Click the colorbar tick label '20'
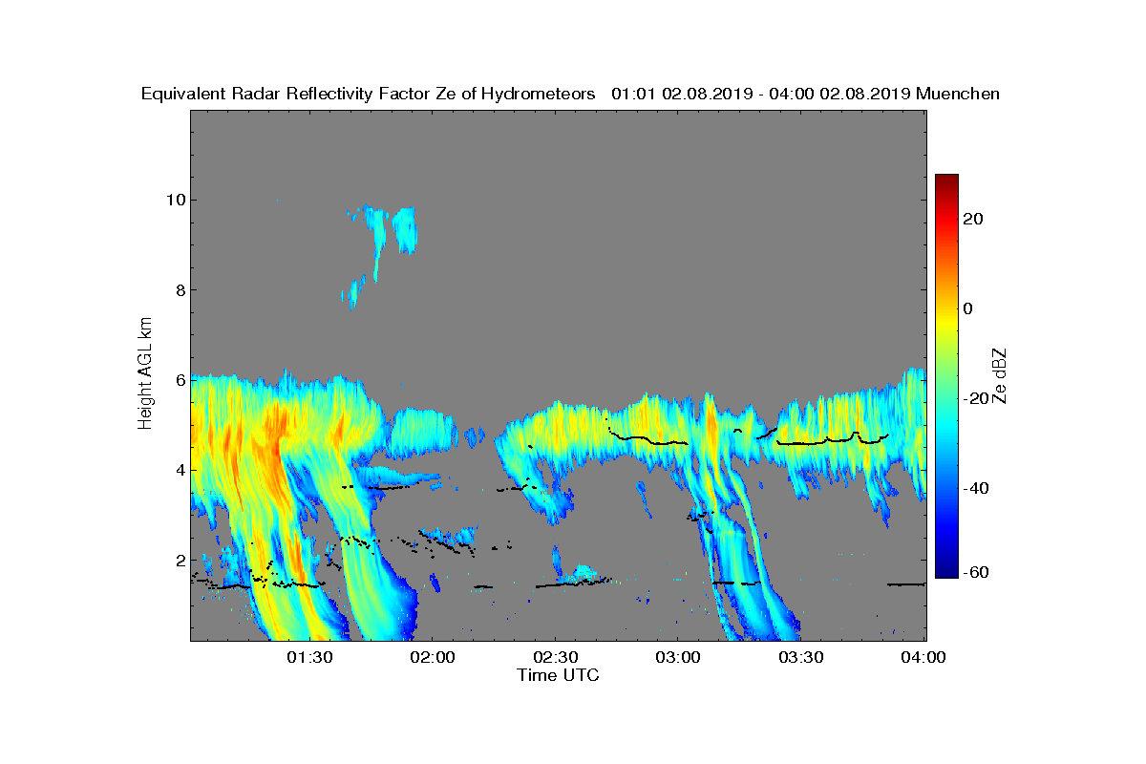1146x764 pixels. click(974, 220)
